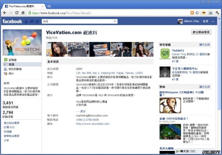The width and height of the screenshot is (222, 155).
Task: Click 顯示全部 beside 專頁推薦
Action: click(x=205, y=45)
